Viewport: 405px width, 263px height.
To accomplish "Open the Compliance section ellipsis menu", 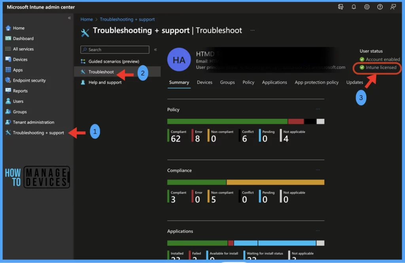I will 318,170.
